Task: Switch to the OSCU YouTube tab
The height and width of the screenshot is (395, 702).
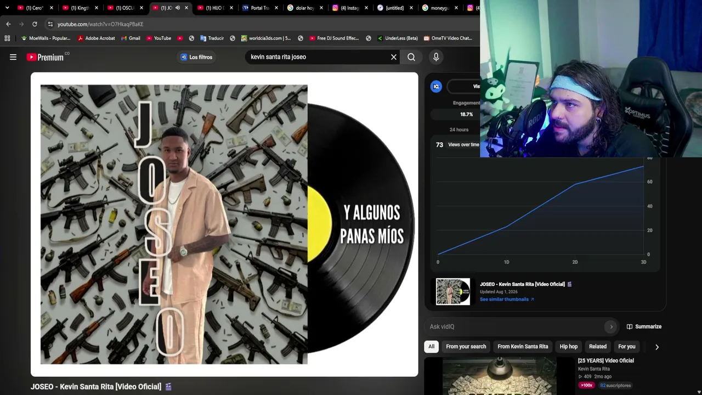Action: click(126, 8)
